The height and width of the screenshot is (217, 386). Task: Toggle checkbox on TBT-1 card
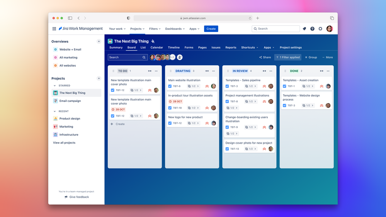[x=285, y=86]
